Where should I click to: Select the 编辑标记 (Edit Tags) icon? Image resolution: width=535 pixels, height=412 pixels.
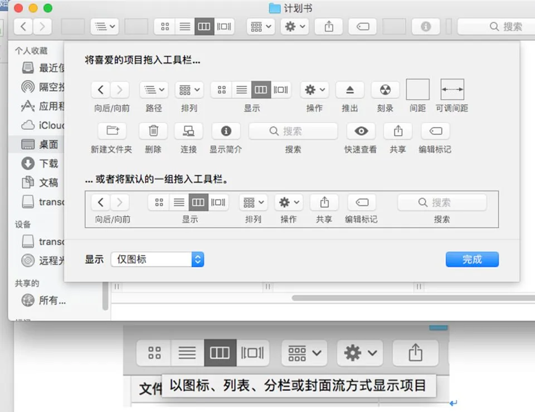[435, 131]
